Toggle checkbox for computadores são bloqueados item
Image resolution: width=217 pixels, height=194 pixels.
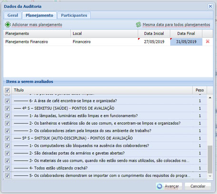[7, 145]
